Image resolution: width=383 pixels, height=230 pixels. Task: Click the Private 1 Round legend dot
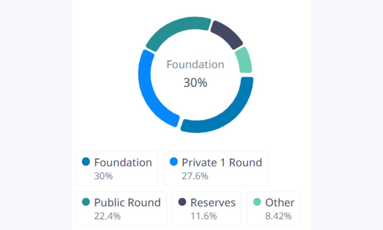(x=173, y=162)
